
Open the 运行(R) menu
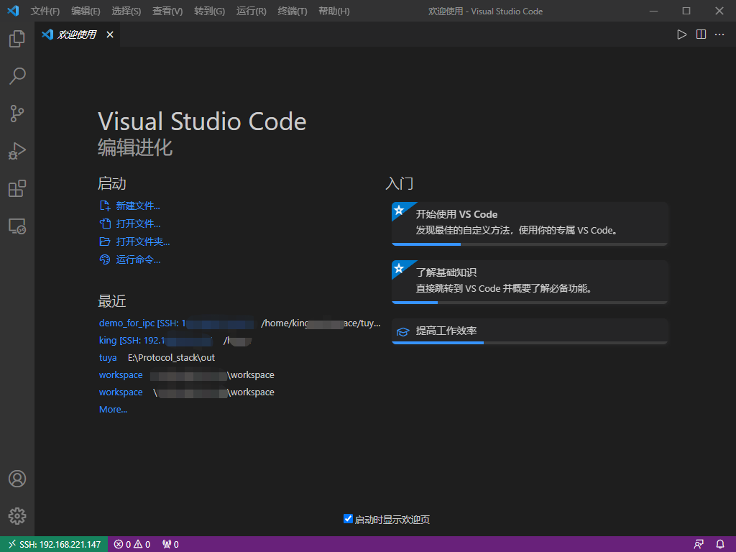click(251, 11)
